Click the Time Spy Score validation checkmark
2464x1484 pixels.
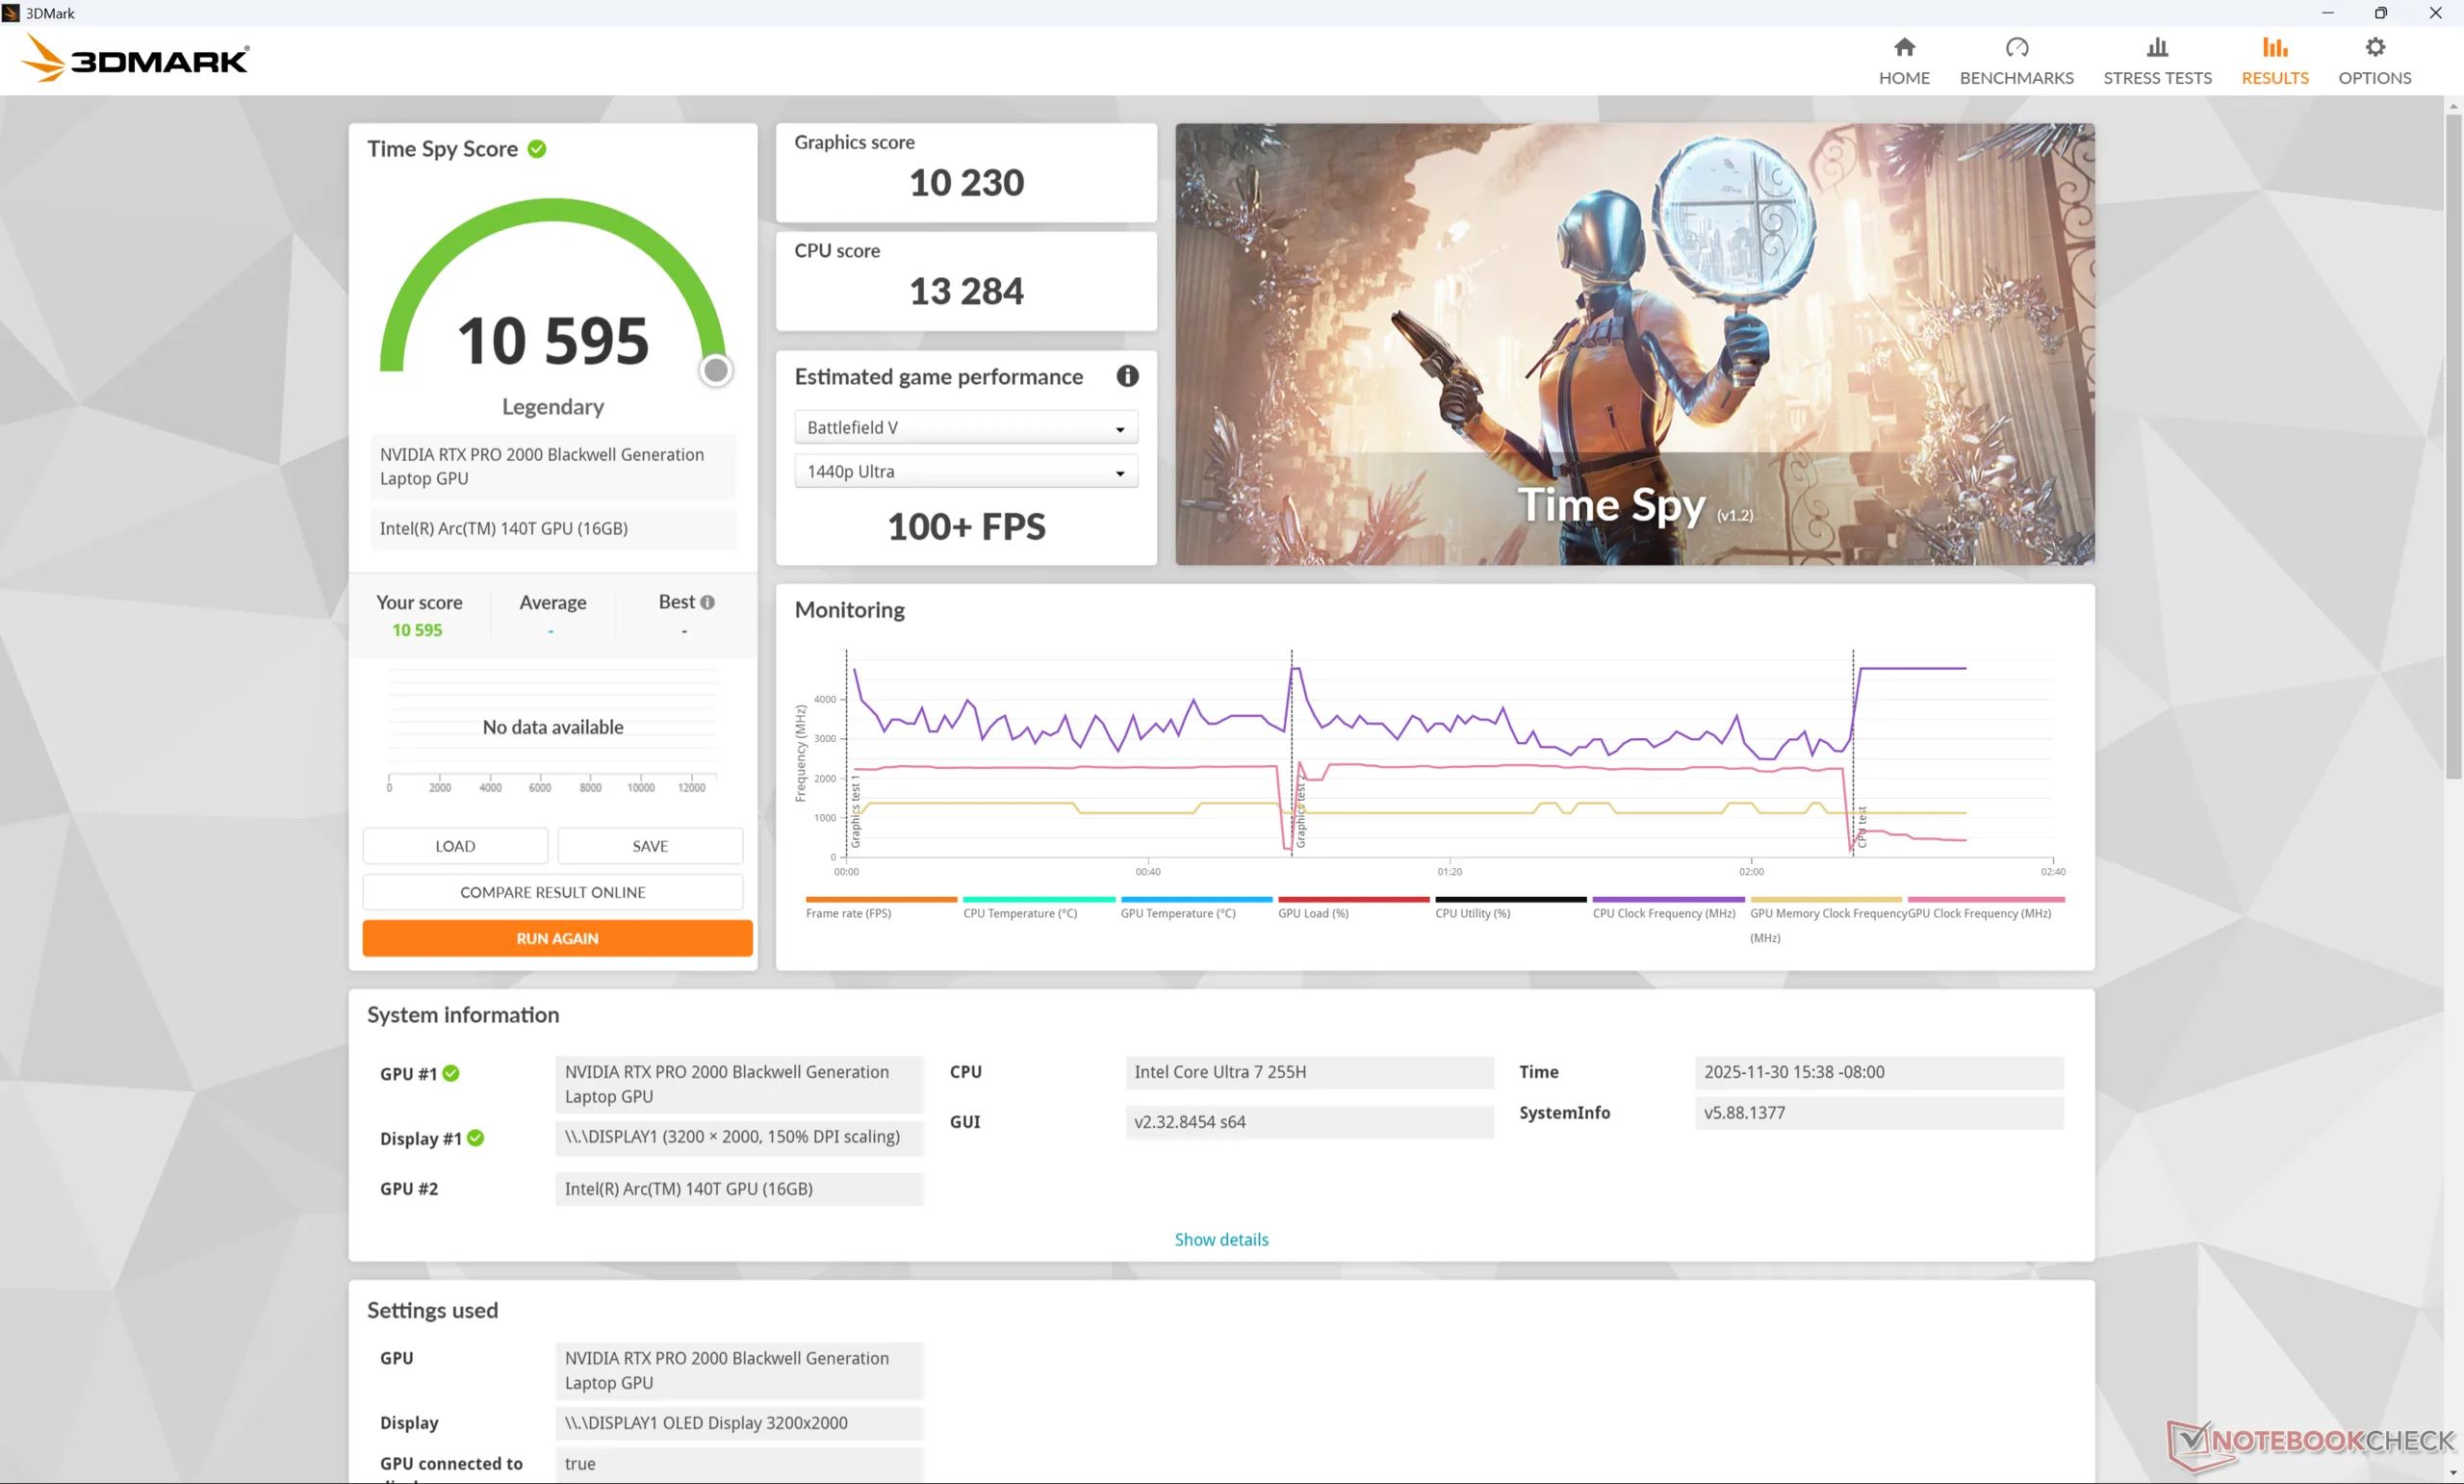click(x=537, y=149)
